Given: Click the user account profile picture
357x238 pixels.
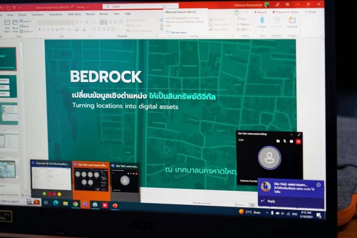Looking at the screenshot, I should click(x=267, y=5).
